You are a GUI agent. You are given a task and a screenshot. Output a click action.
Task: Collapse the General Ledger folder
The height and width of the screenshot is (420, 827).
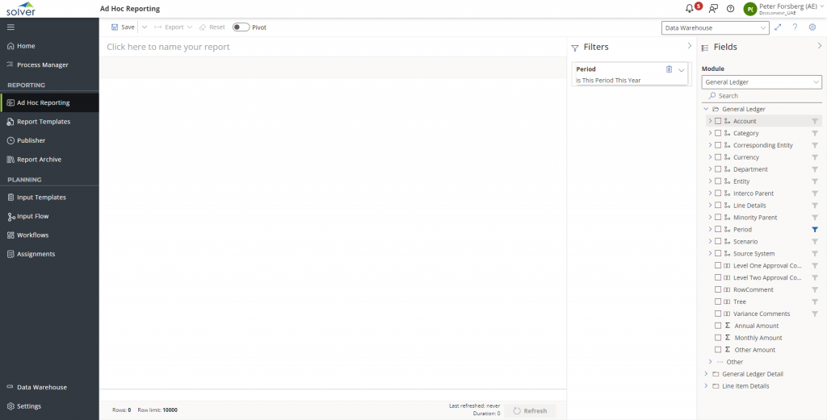coord(706,109)
